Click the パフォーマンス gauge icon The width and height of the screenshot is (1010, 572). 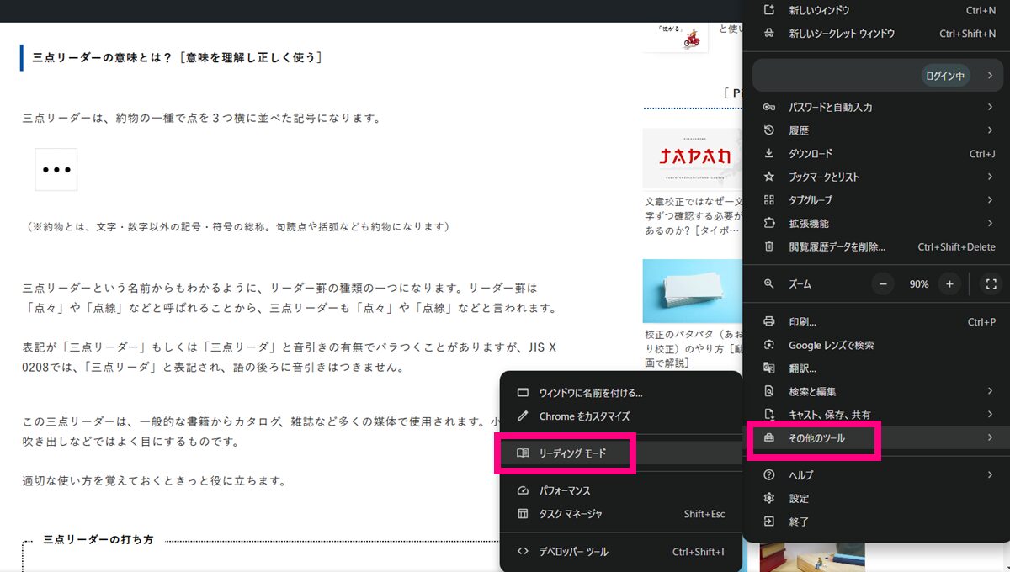(523, 490)
